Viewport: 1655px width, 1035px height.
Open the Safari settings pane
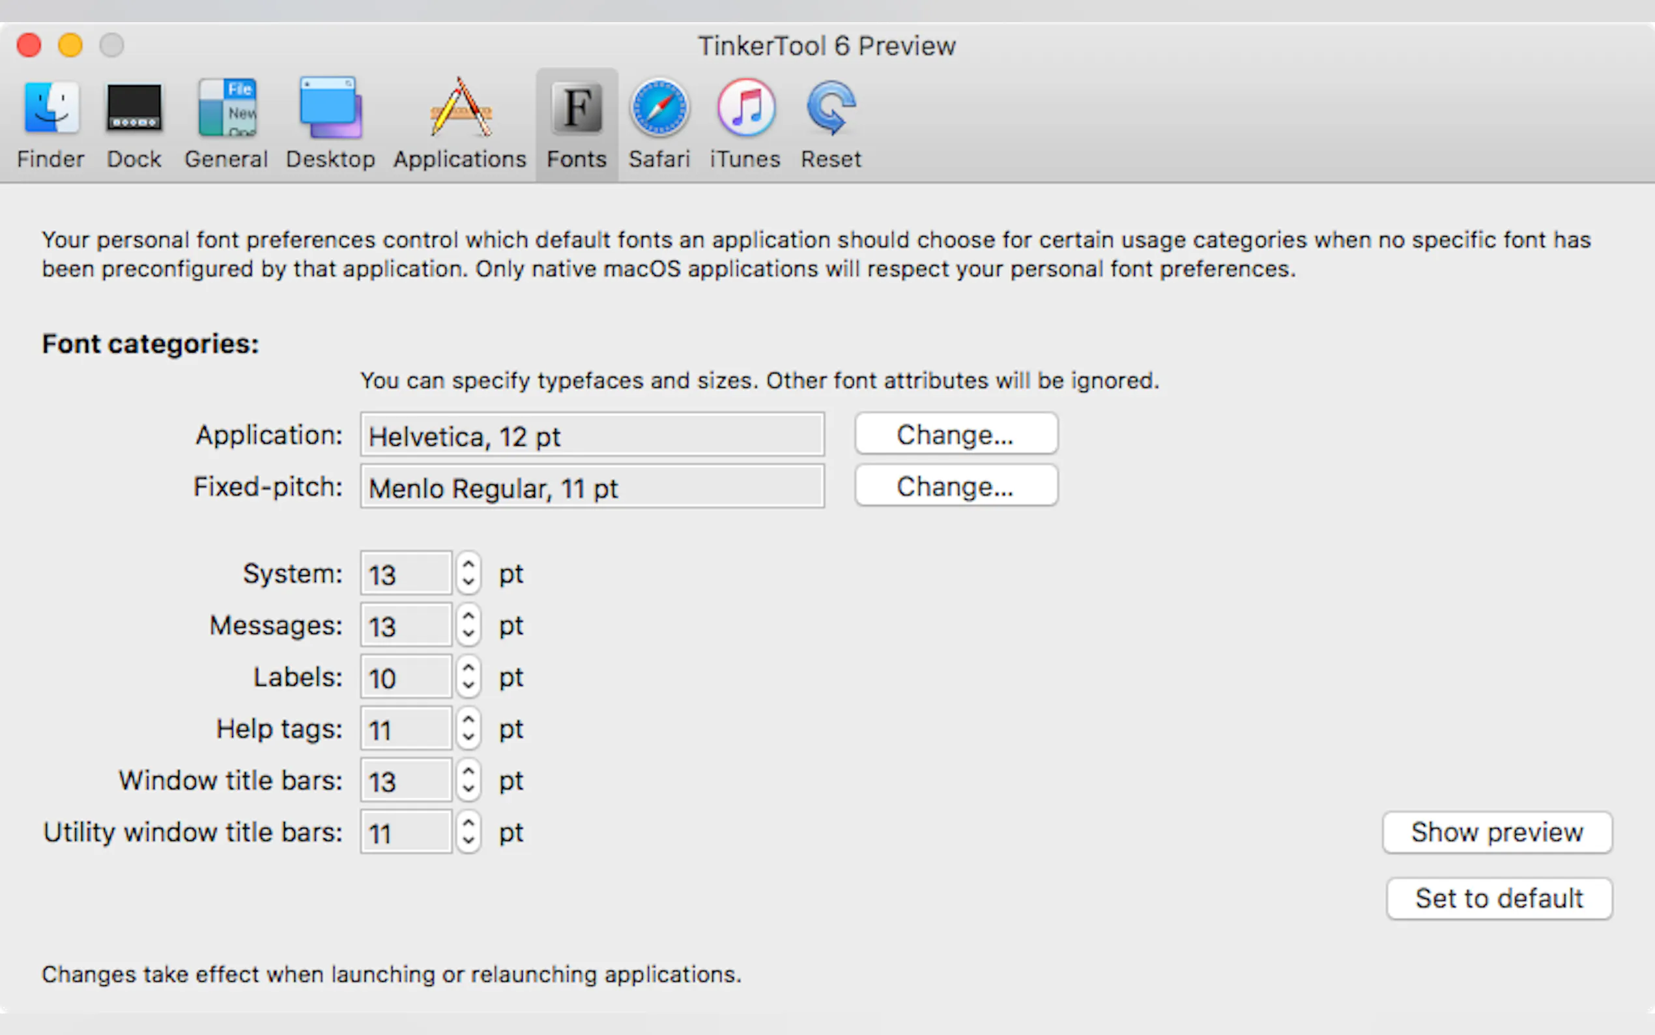(659, 123)
